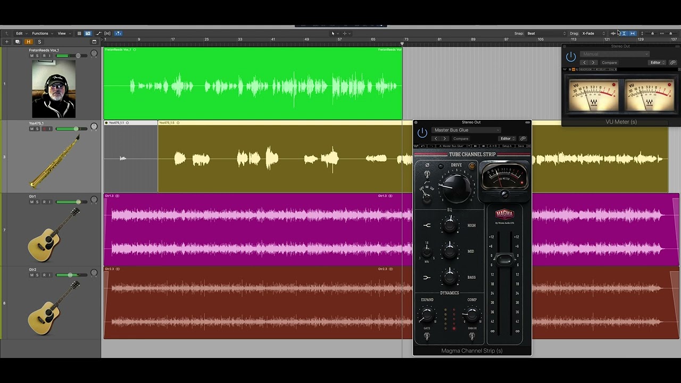Click the waveform zoom icon

coord(613,34)
